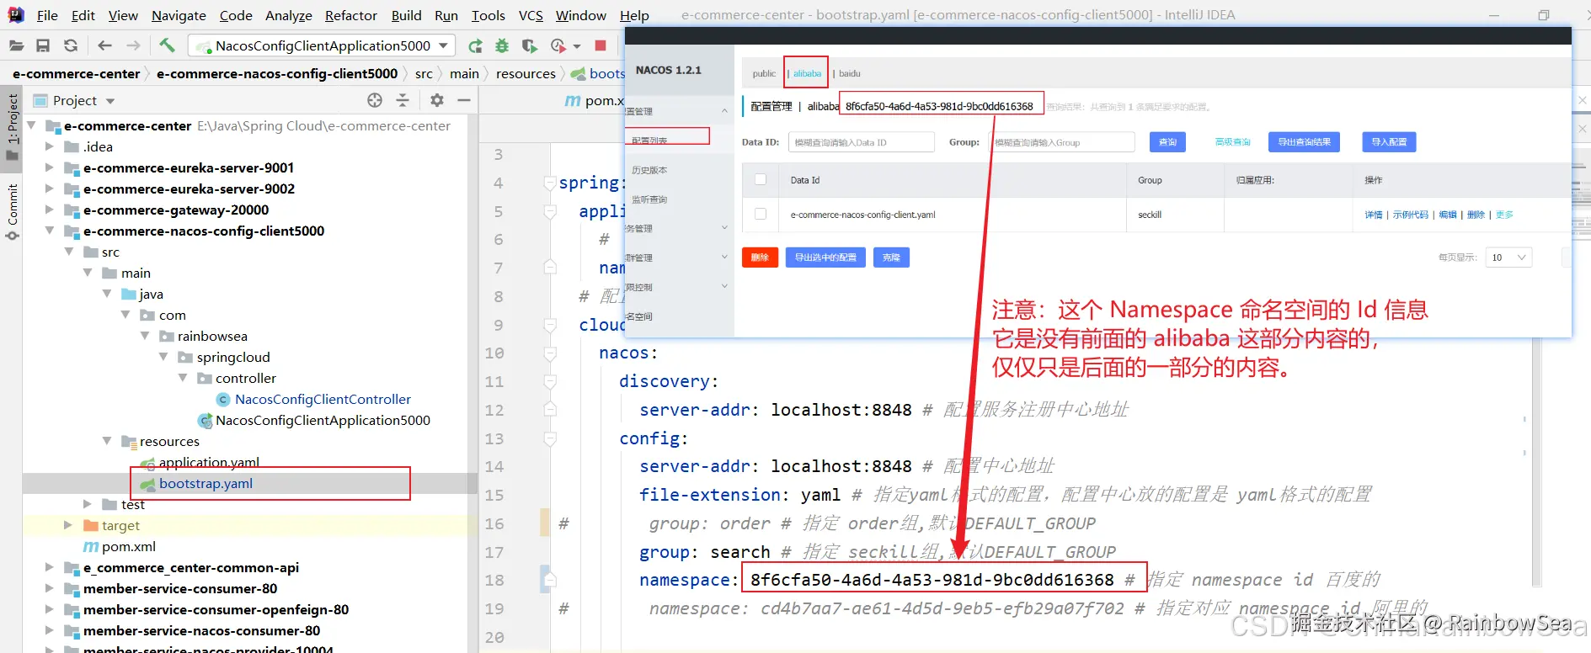Expand the e-commerce-gateway-20000 module node

click(50, 210)
